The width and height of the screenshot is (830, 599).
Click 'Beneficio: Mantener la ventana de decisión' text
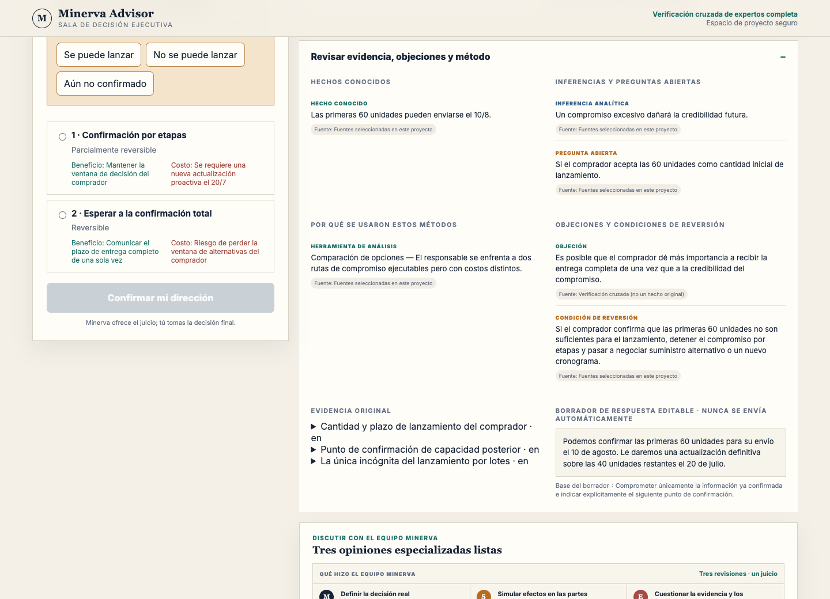[x=111, y=174]
